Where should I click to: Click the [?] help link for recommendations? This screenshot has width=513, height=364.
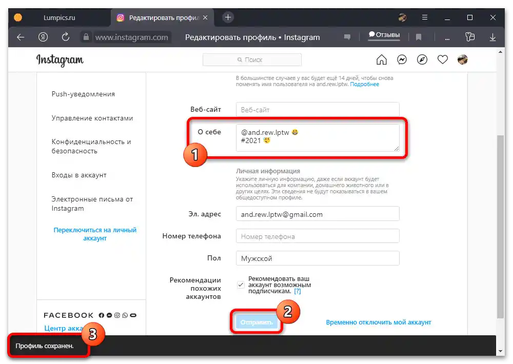pyautogui.click(x=297, y=291)
